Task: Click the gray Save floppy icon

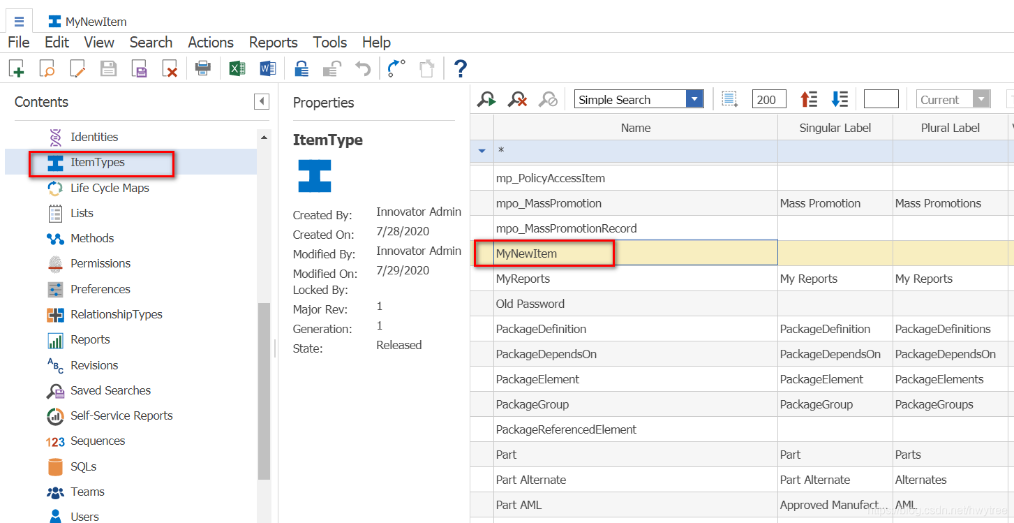Action: (108, 68)
